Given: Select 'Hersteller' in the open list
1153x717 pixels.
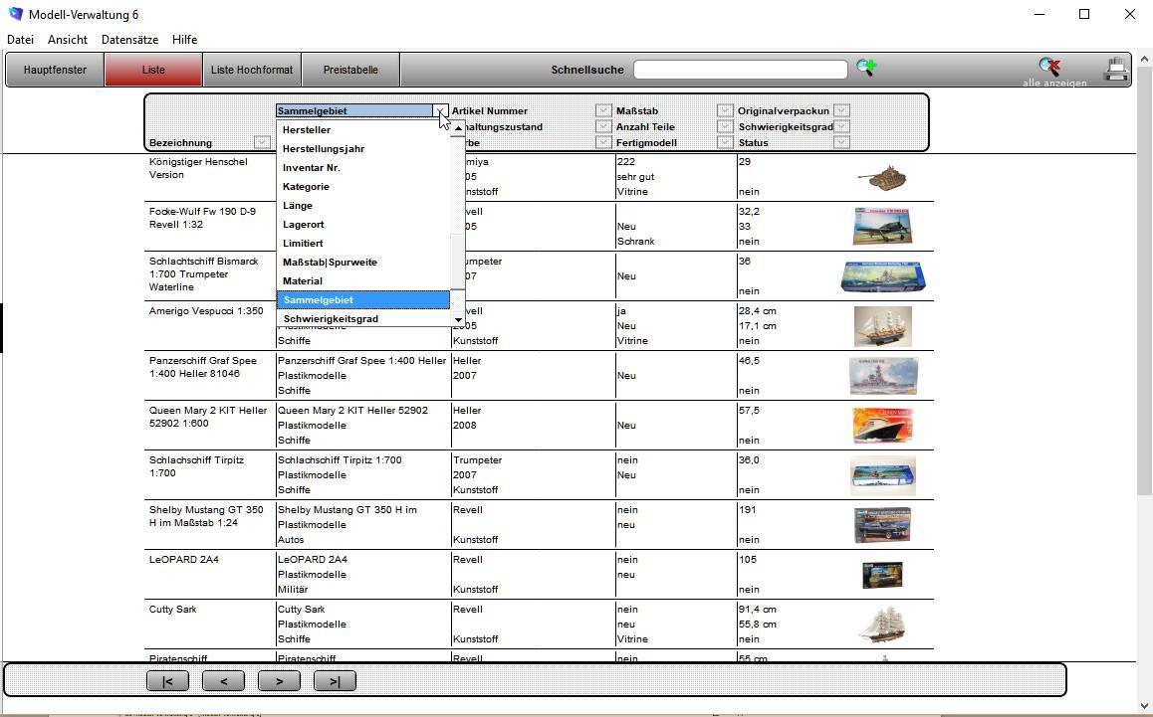Looking at the screenshot, I should coord(307,130).
